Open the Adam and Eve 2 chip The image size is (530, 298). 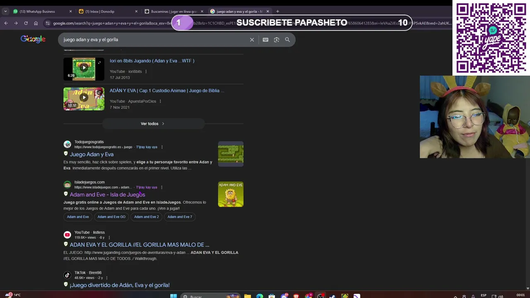(x=146, y=217)
